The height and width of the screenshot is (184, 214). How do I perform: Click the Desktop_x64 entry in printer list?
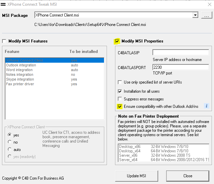[x=130, y=151]
